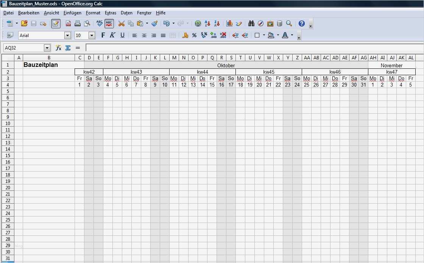Delete a decimal place
This screenshot has height=263, width=424.
click(x=223, y=35)
